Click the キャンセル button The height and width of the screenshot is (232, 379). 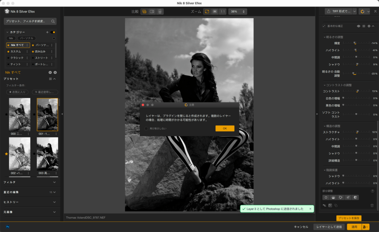coord(301,227)
